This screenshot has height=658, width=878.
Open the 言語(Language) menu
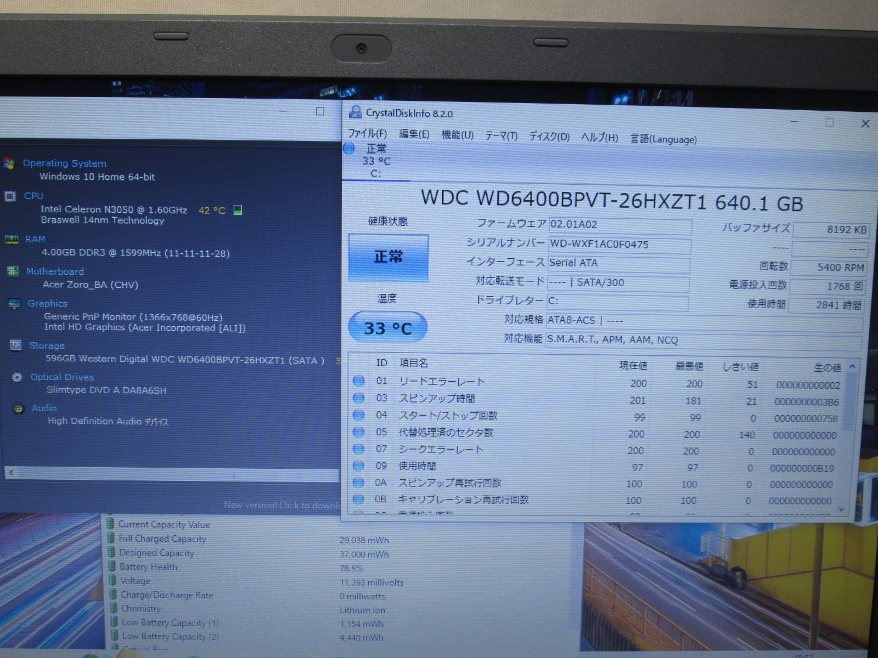(663, 139)
